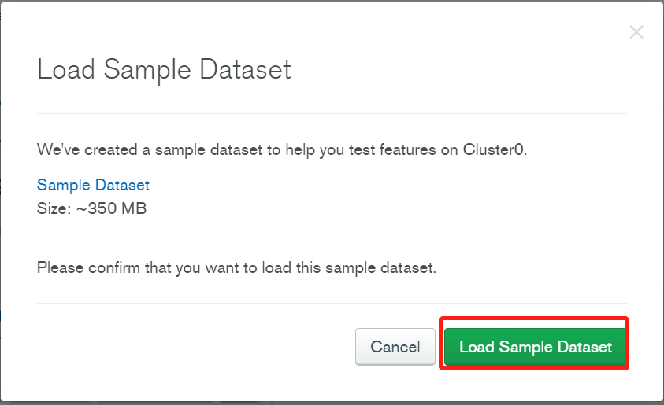
Task: Click the divider line under the heading
Action: pyautogui.click(x=332, y=113)
